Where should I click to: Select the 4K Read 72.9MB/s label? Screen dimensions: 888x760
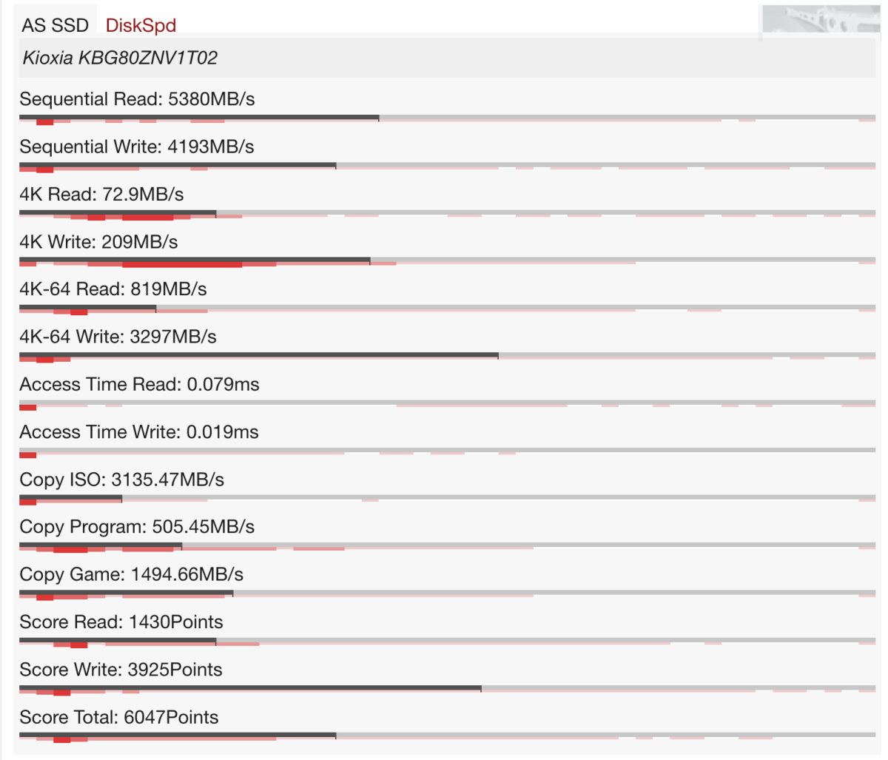click(101, 195)
